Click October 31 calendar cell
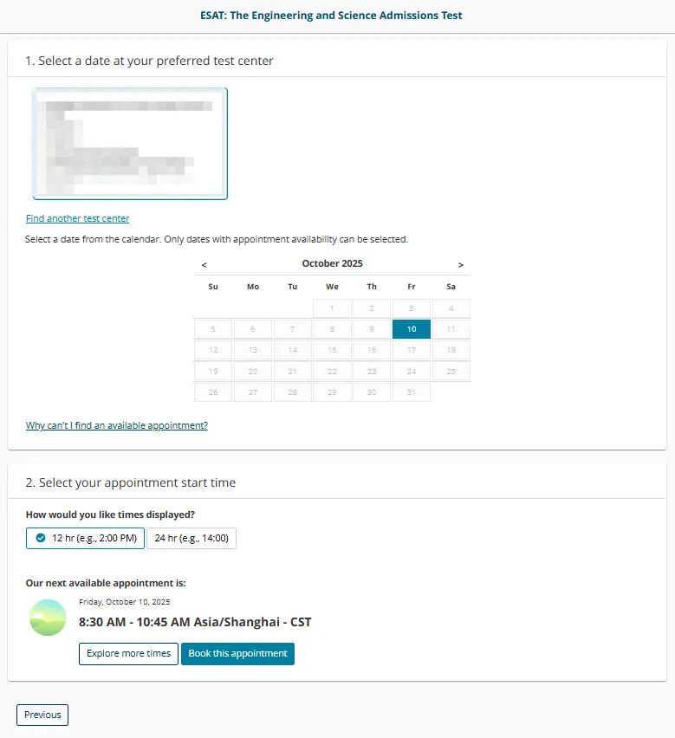The height and width of the screenshot is (738, 675). (x=412, y=392)
